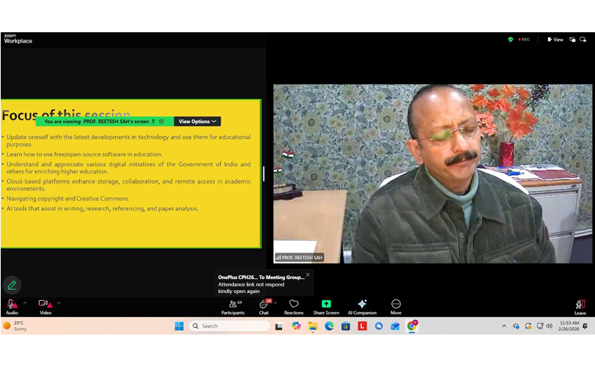Close the Attendance link chat notification
The width and height of the screenshot is (595, 369).
pyautogui.click(x=308, y=275)
